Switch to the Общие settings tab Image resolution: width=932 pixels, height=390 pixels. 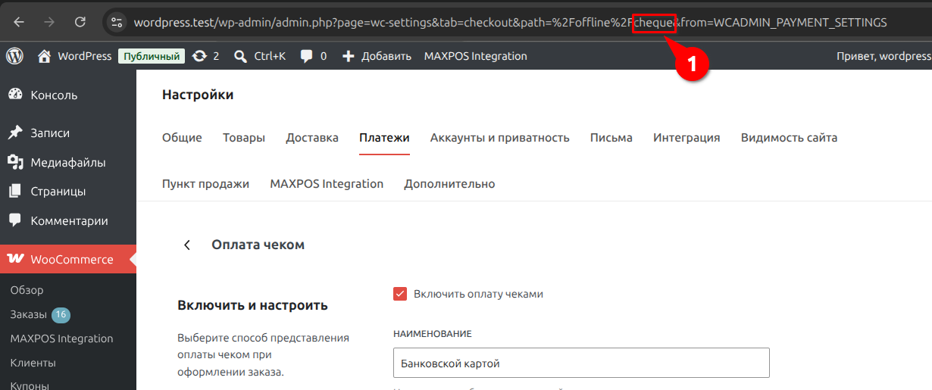[x=182, y=138]
